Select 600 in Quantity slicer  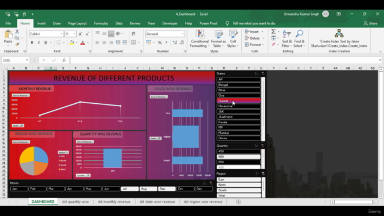[239, 157]
